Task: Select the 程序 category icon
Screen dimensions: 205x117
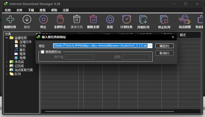Action: pos(16,54)
